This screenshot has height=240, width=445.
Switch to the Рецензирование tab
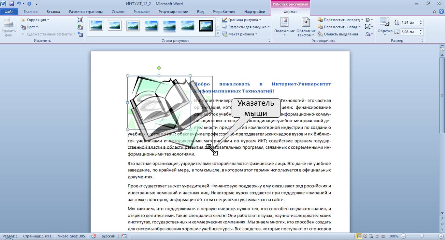pos(173,12)
